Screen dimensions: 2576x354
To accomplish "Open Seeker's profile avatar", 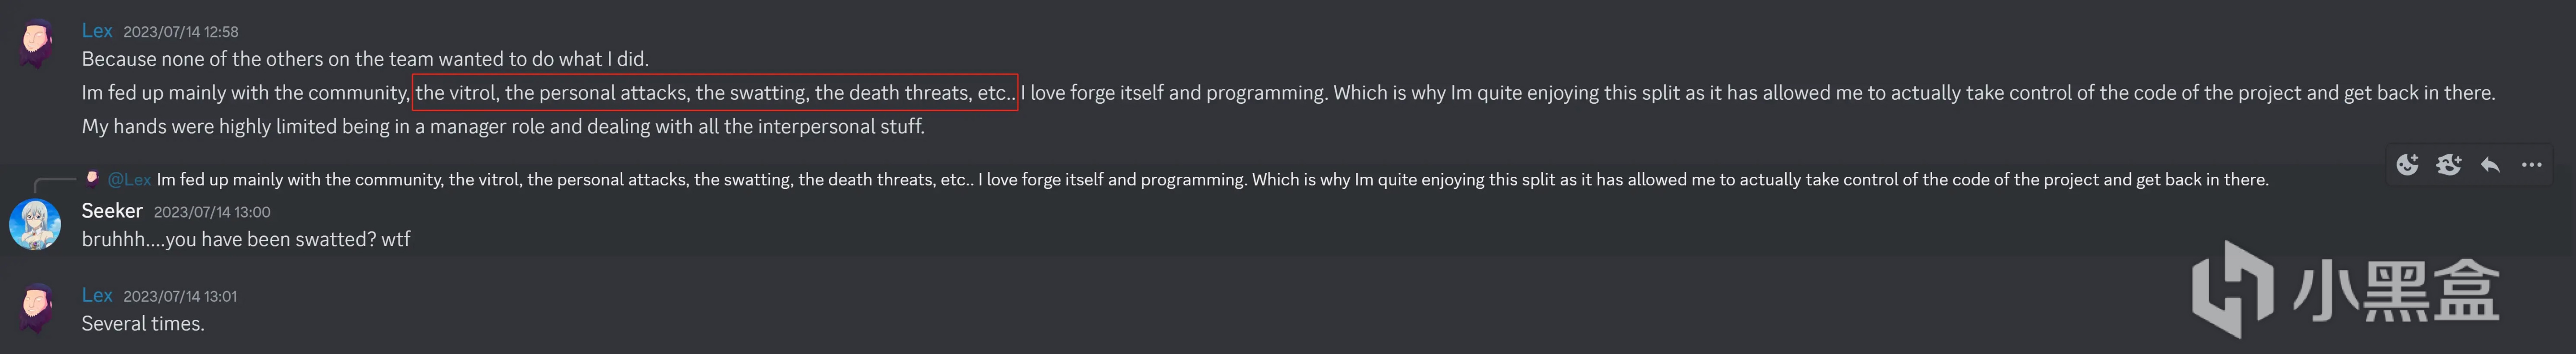I will (35, 224).
